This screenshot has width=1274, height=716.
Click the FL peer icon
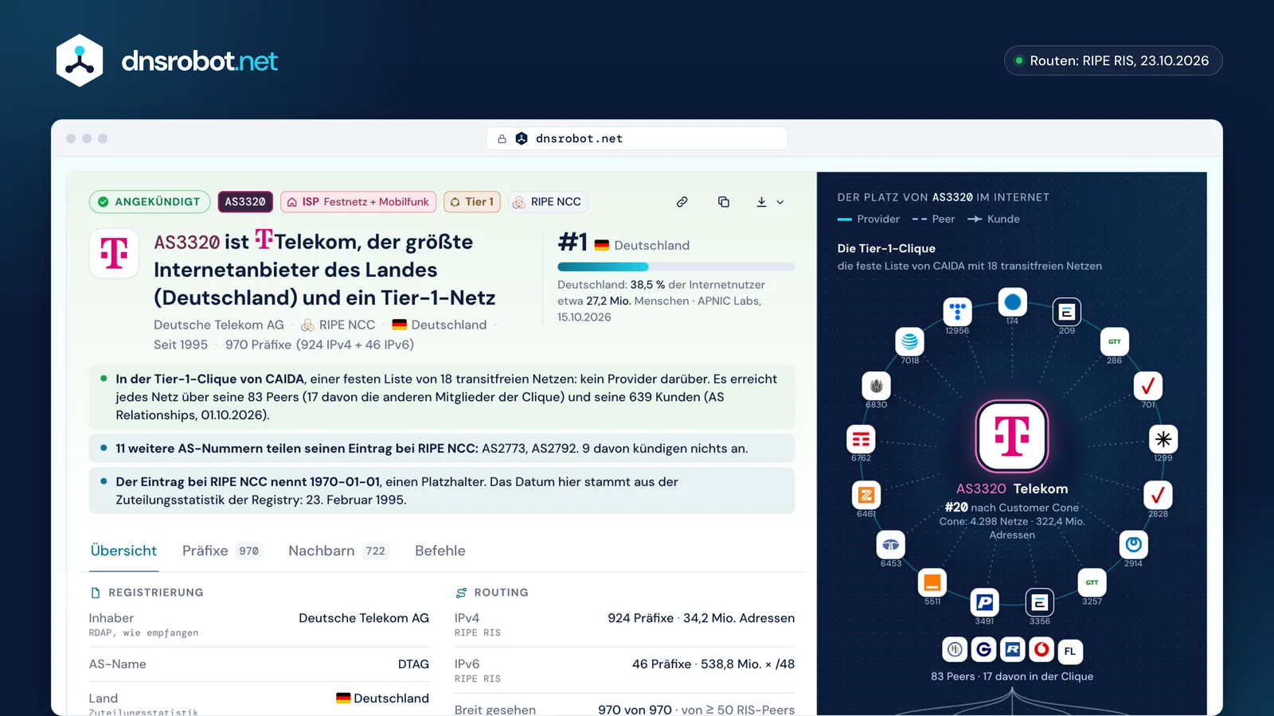(1070, 651)
